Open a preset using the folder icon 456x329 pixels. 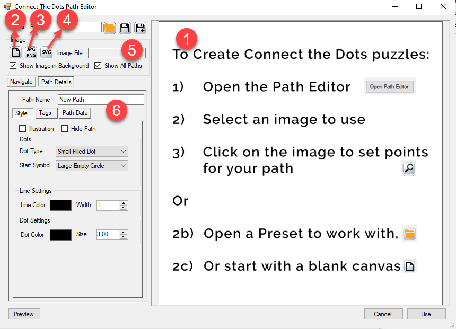[x=109, y=28]
